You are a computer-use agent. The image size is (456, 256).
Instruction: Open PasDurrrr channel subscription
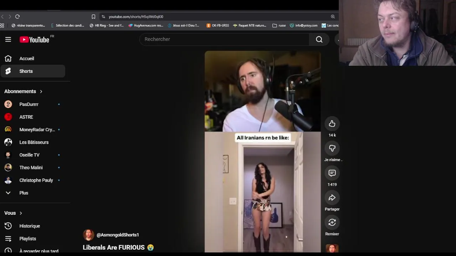[33, 104]
